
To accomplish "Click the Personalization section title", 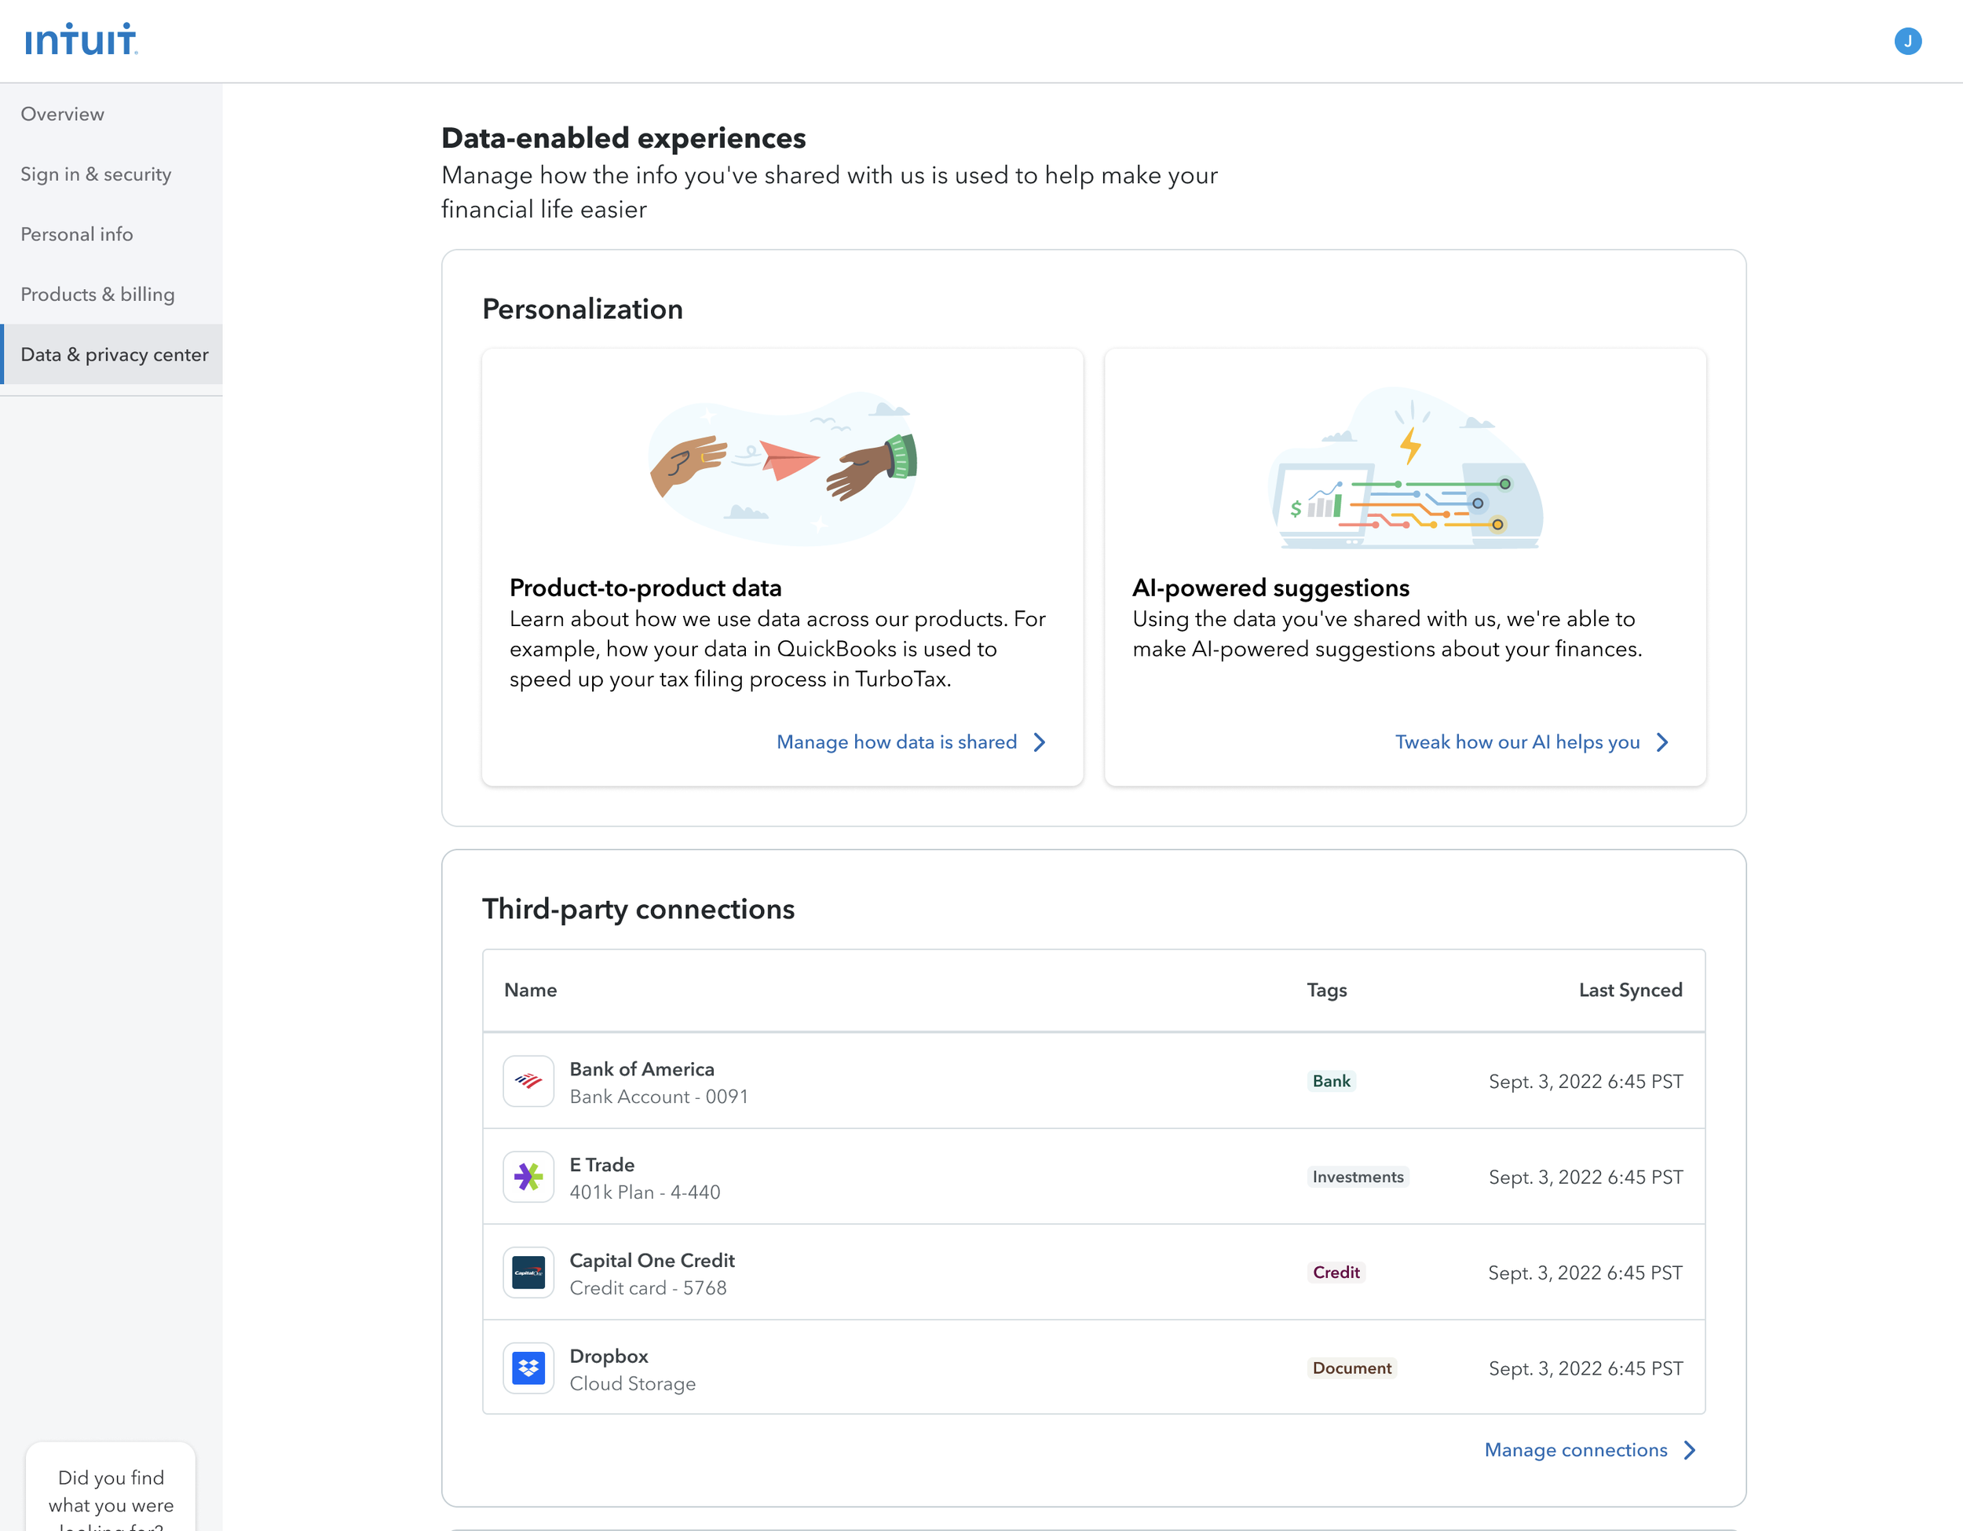I will tap(583, 309).
